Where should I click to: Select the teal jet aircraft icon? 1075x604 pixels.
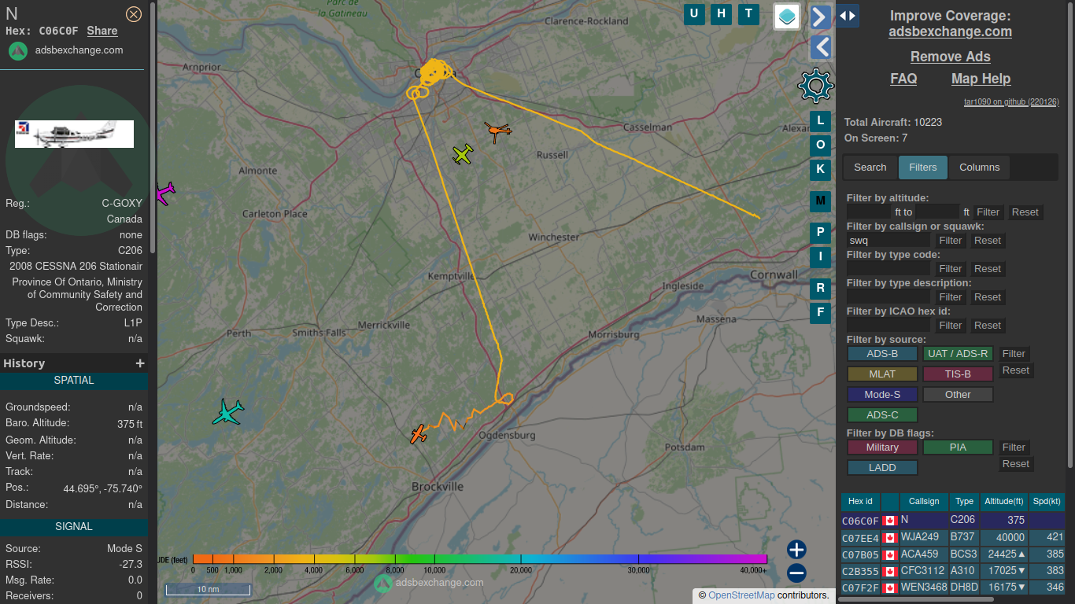click(228, 411)
